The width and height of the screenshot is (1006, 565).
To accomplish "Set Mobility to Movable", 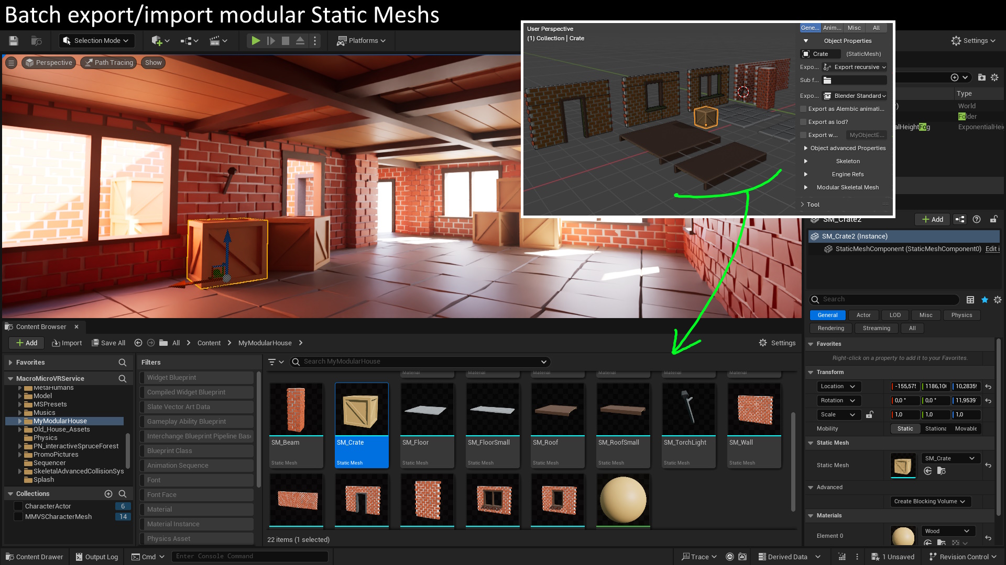I will [966, 429].
